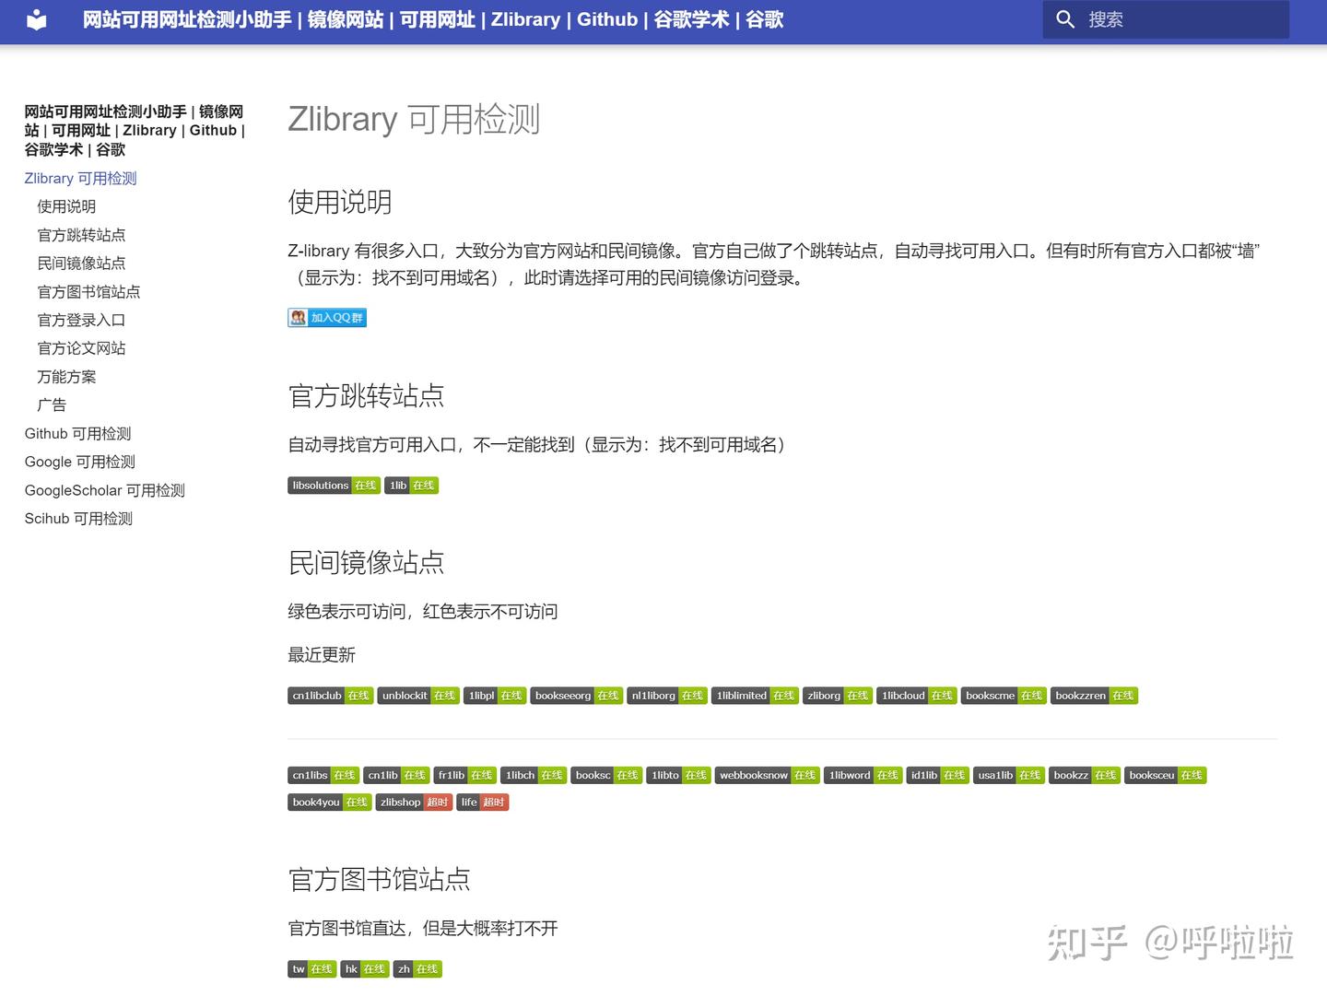This screenshot has height=996, width=1327.
Task: Open the GoogleScholar 可用检测 sidebar entry
Action: tap(104, 490)
